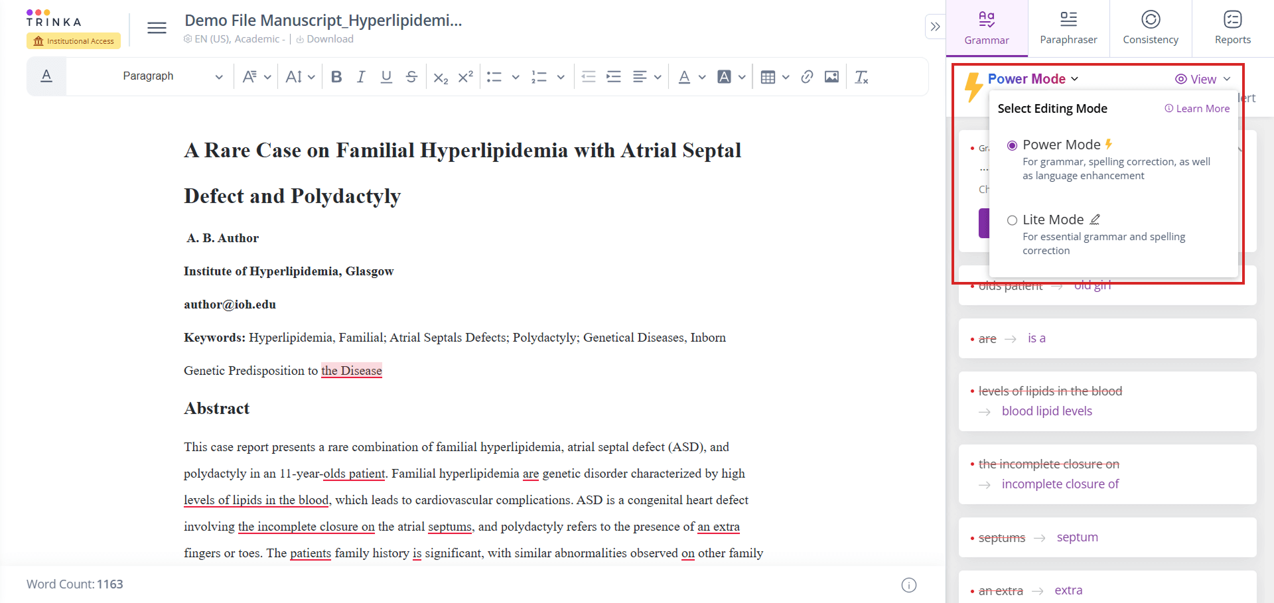Insert an image
Image resolution: width=1274 pixels, height=603 pixels.
tap(831, 77)
